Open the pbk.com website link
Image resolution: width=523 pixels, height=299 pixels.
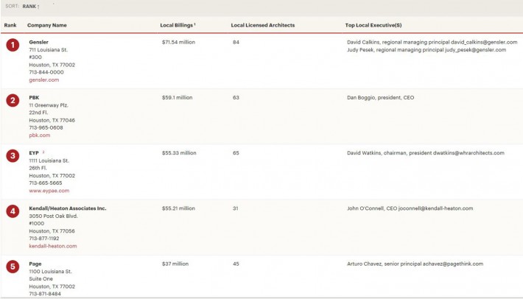[39, 135]
